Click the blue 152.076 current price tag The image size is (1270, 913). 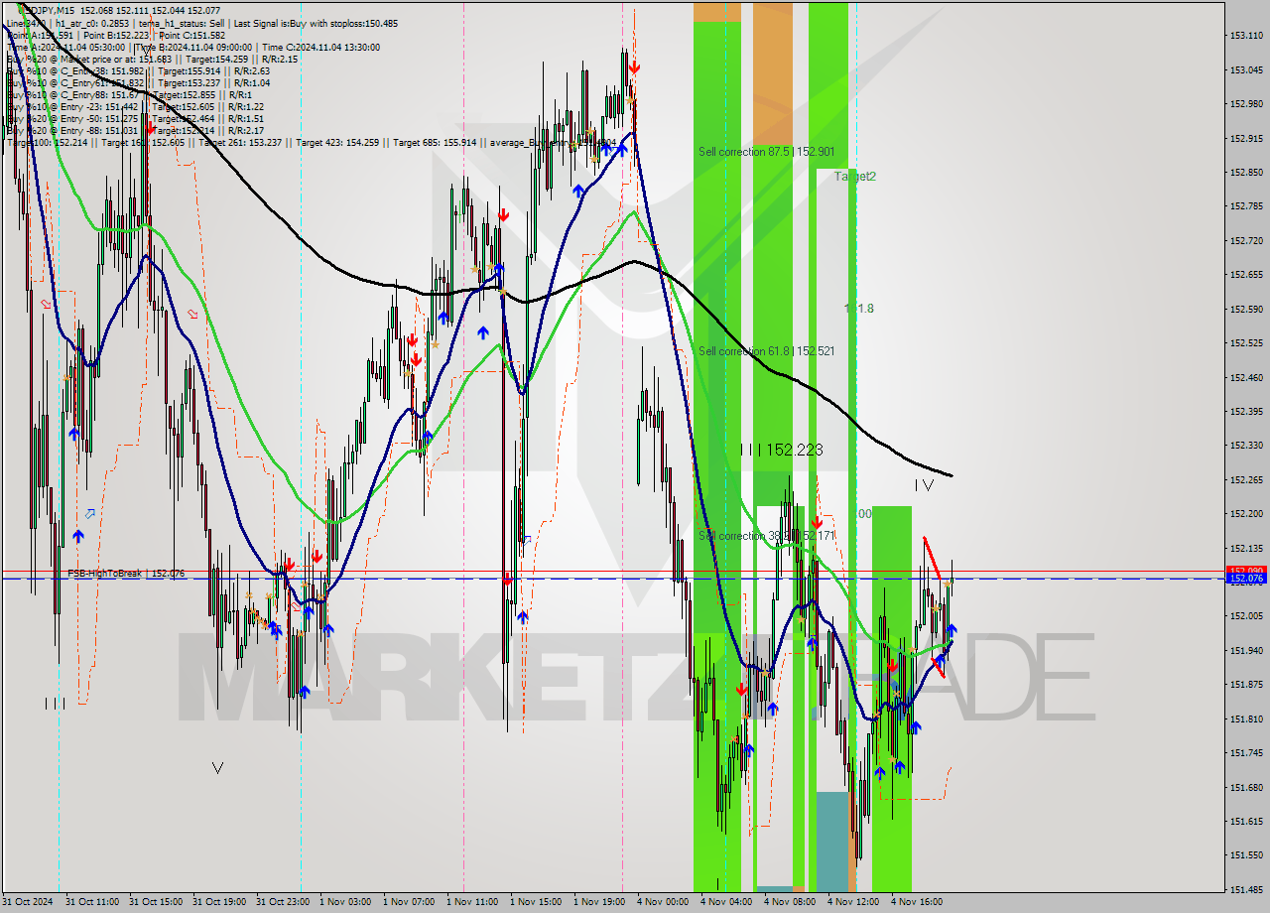(x=1246, y=578)
